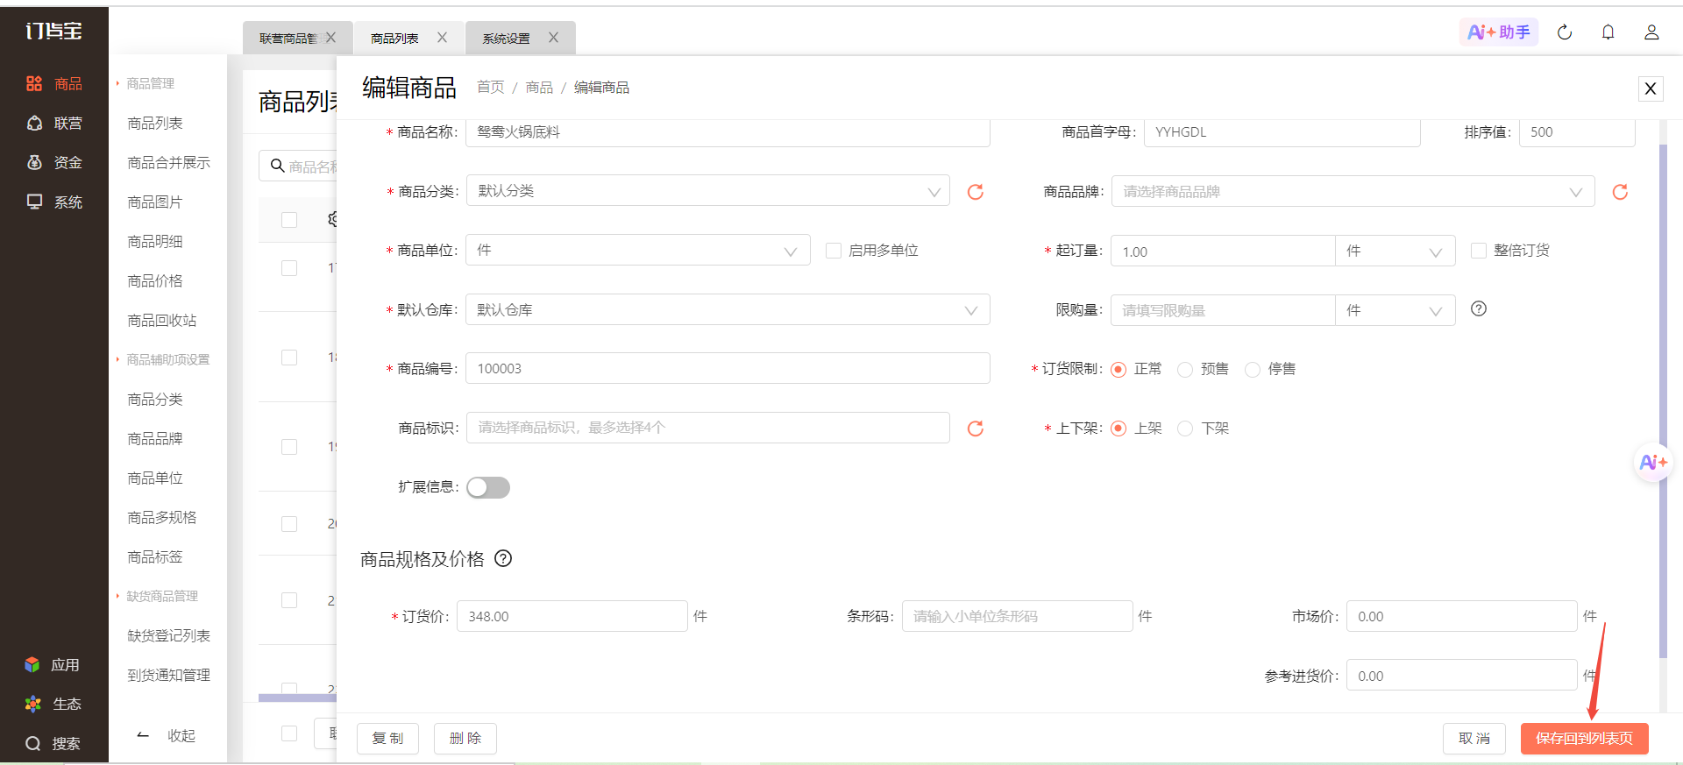
Task: Click the 取消 button
Action: click(1474, 738)
